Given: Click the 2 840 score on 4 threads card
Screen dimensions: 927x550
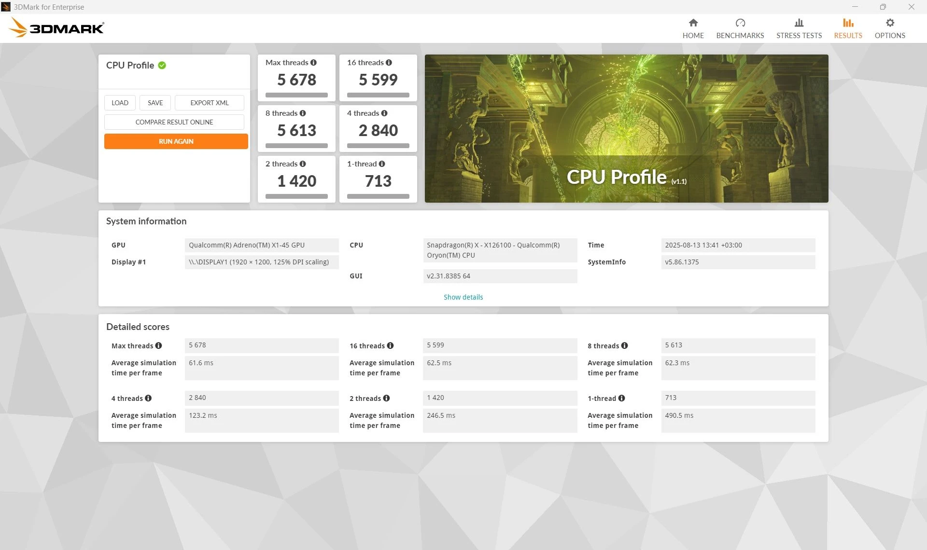Looking at the screenshot, I should click(x=378, y=130).
